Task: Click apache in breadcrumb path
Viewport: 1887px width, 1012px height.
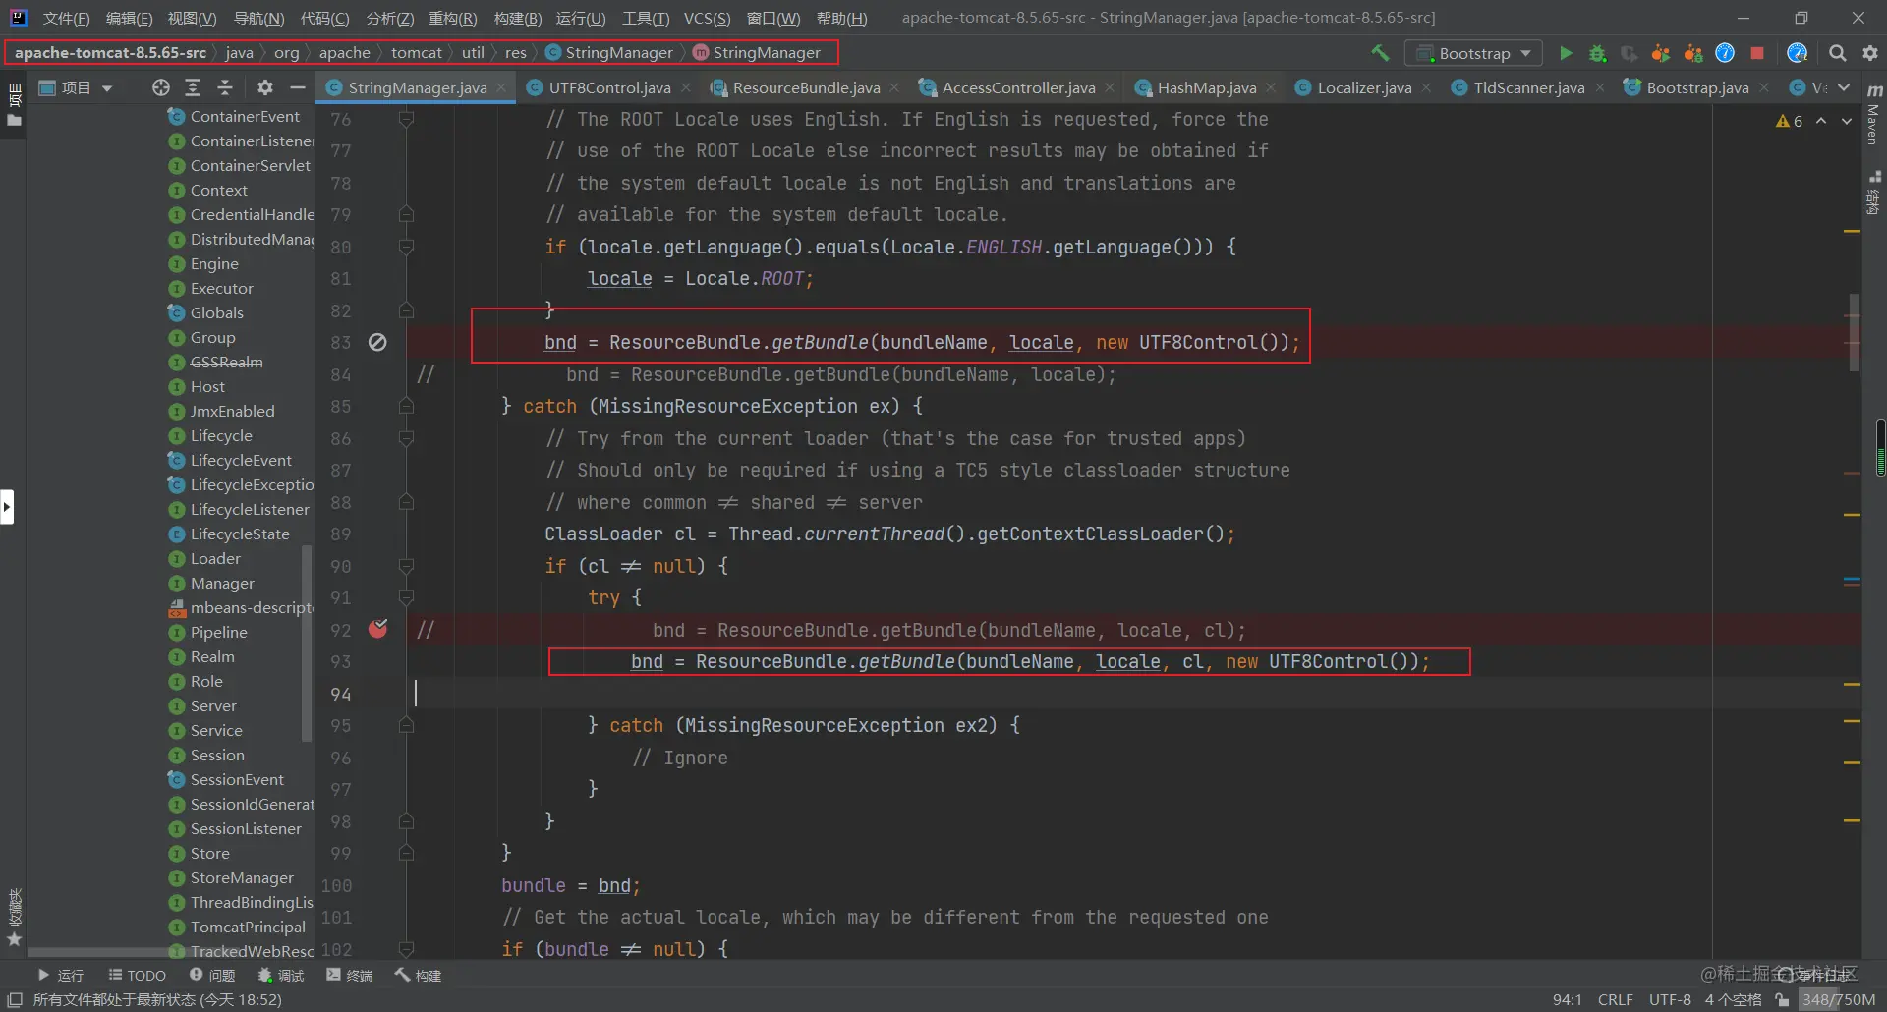Action: point(345,53)
